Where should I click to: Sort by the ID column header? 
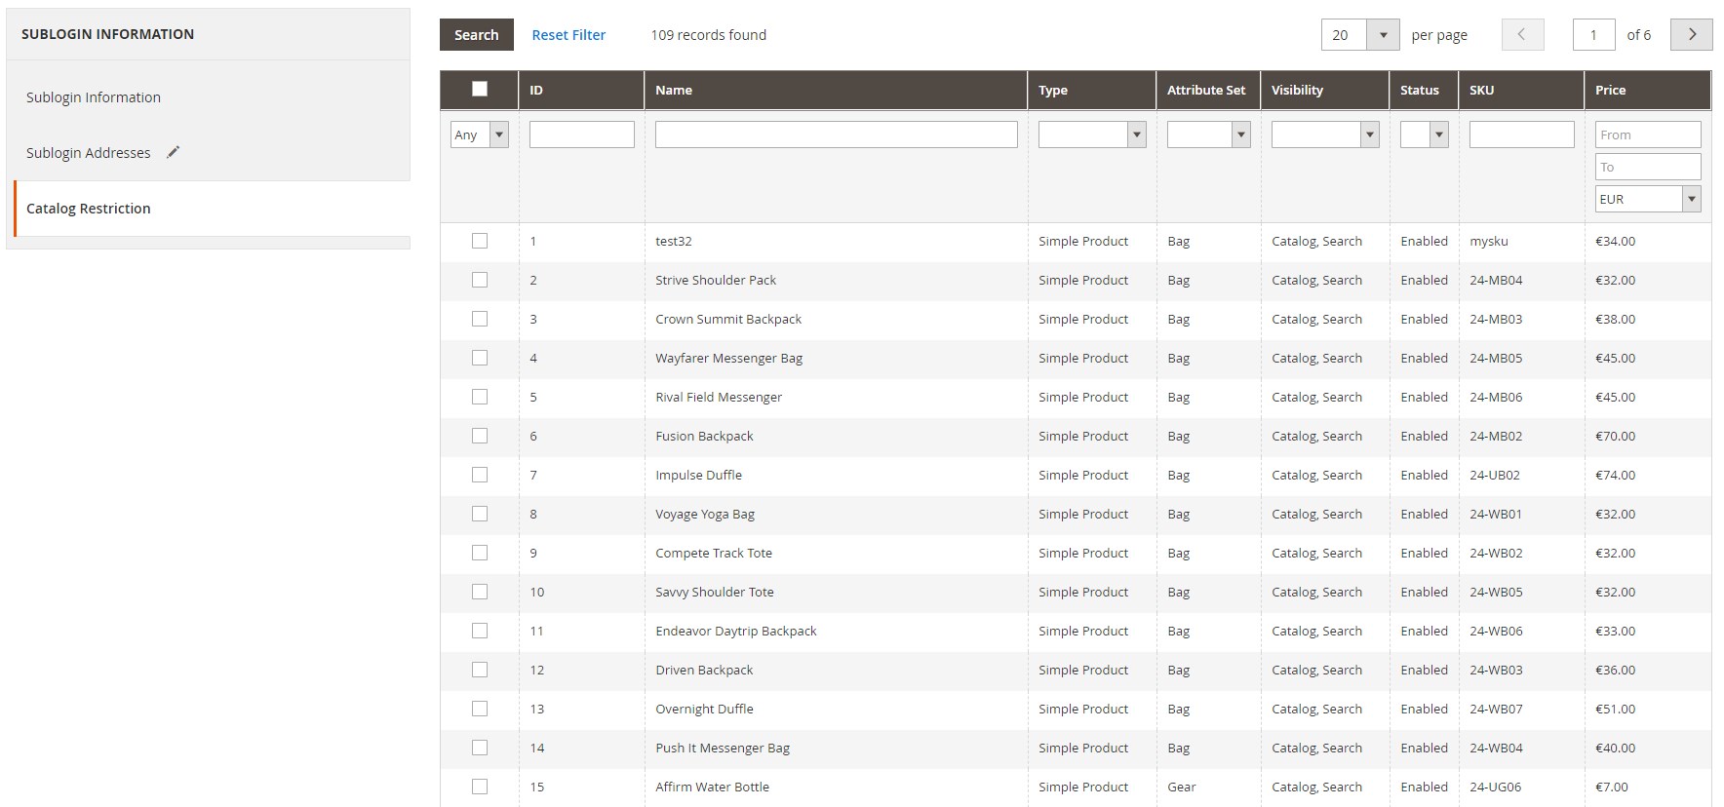click(581, 90)
